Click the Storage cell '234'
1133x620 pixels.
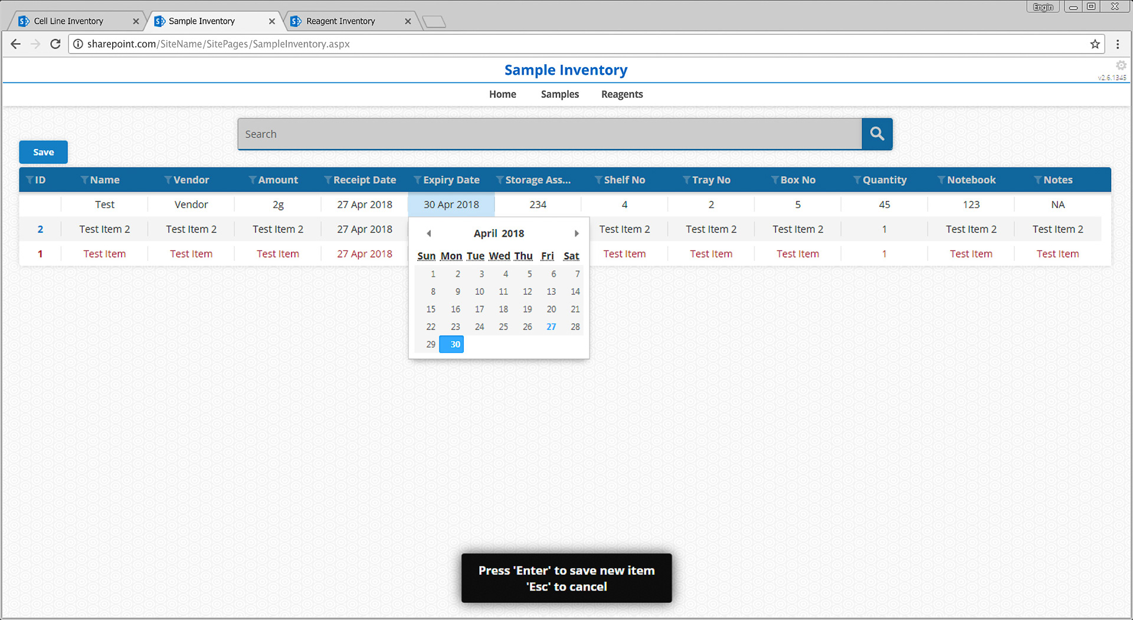tap(538, 205)
